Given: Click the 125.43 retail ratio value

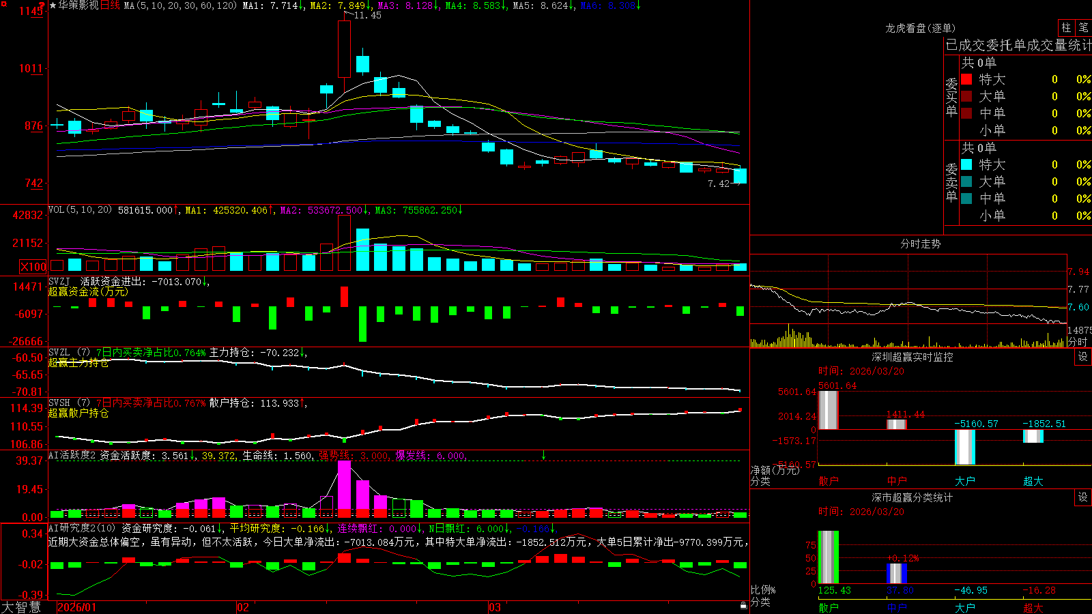Looking at the screenshot, I should coord(835,590).
